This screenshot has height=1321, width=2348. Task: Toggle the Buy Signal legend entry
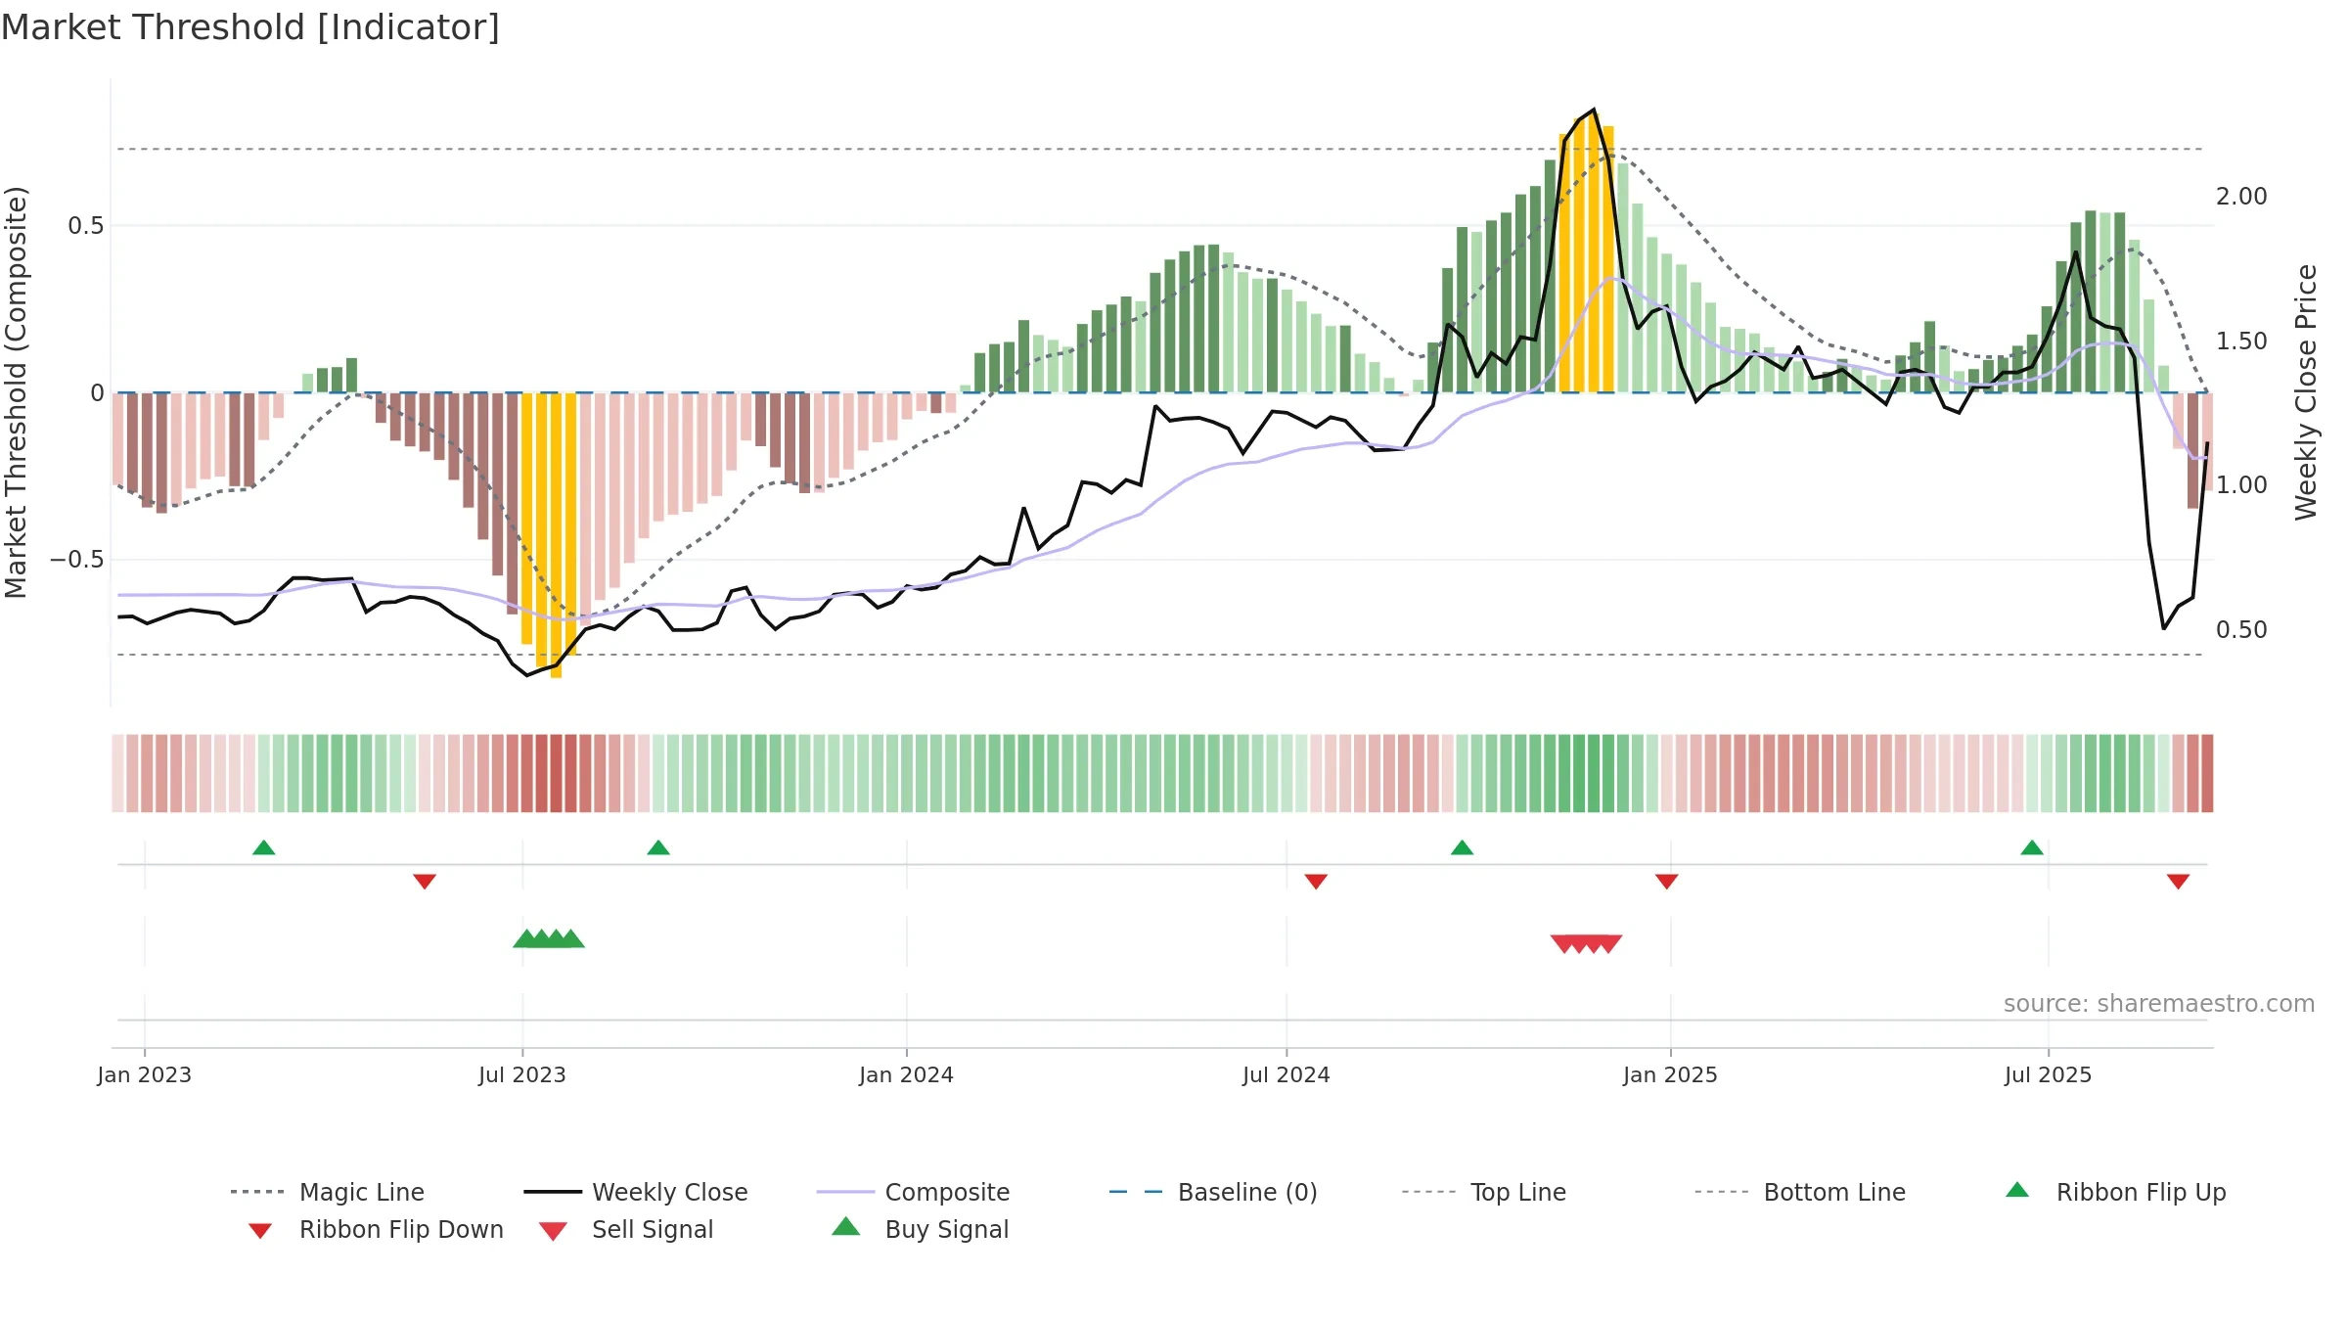pyautogui.click(x=920, y=1229)
